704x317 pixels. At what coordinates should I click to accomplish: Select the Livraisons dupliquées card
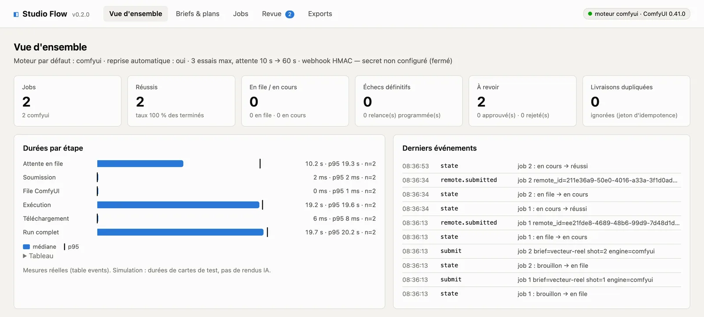636,101
